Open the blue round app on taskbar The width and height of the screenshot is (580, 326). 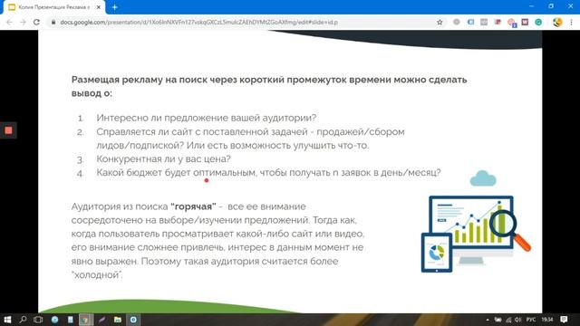point(54,320)
